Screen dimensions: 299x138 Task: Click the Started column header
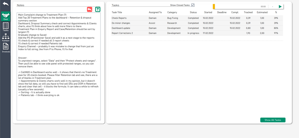[x=208, y=12]
